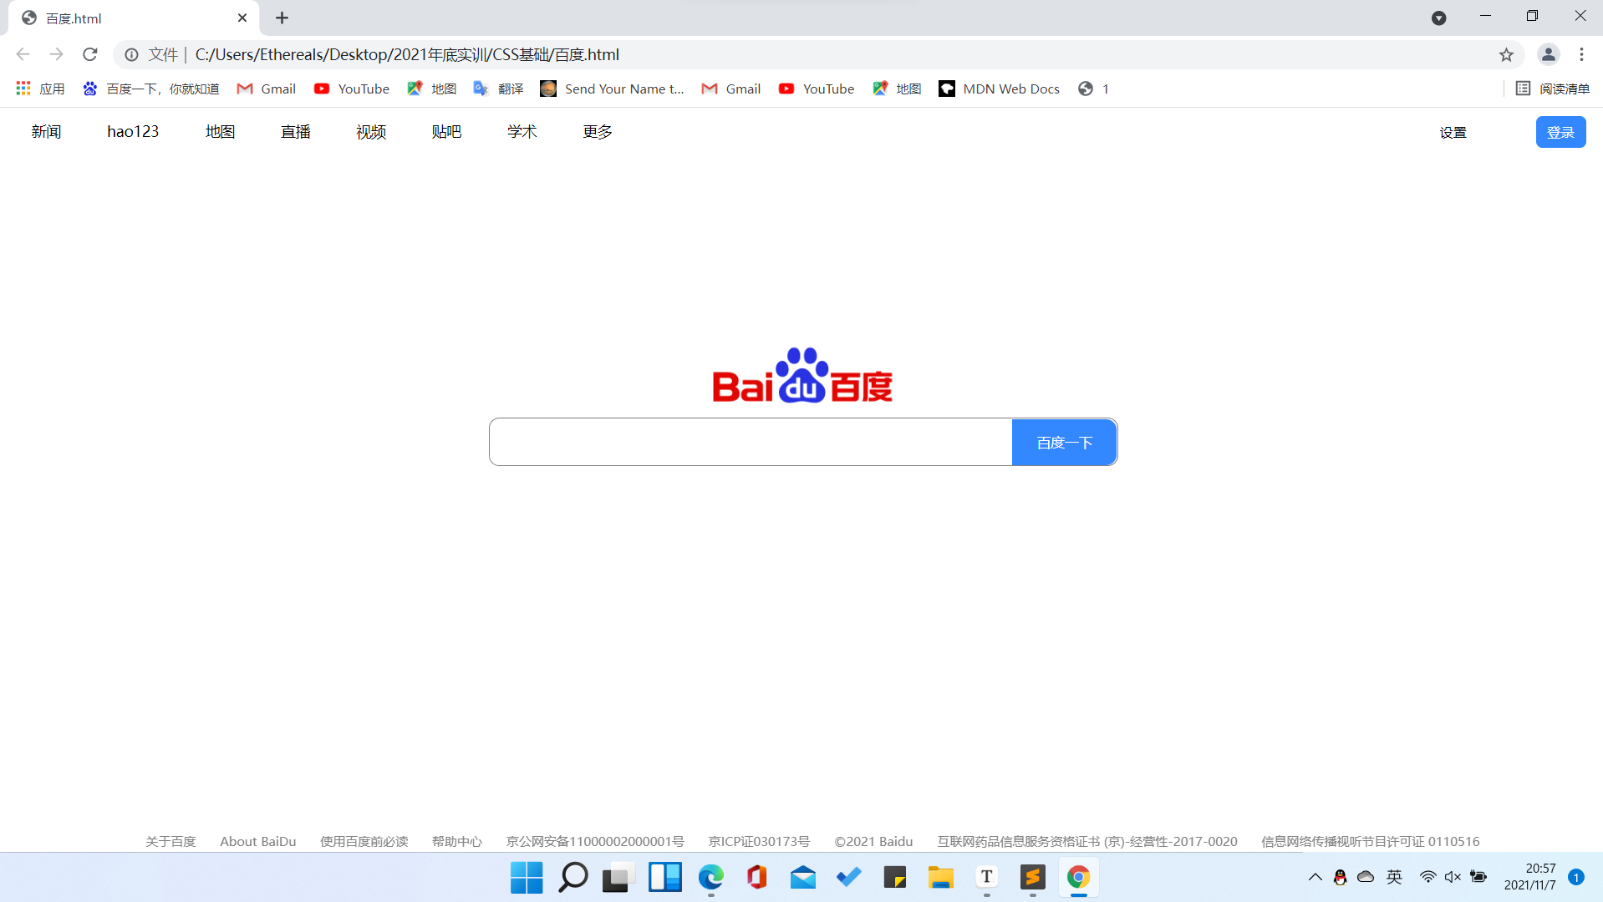Open 百度一下，你就知道 bookmark
This screenshot has width=1603, height=902.
point(151,89)
